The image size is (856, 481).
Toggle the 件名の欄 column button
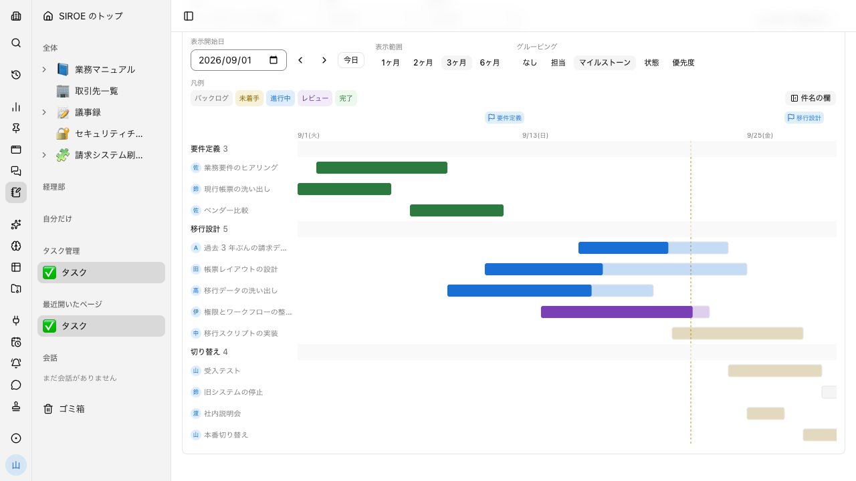coord(811,98)
